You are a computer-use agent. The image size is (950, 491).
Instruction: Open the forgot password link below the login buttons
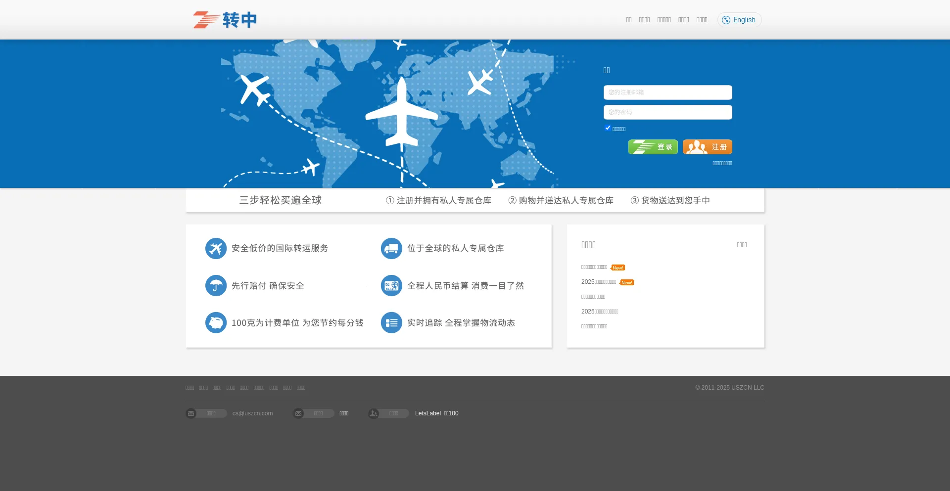(722, 163)
